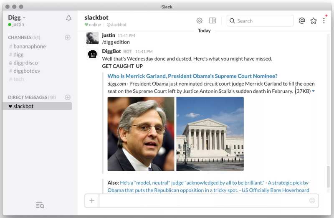This screenshot has height=218, width=334.
Task: Click the justin message sender name
Action: (109, 35)
